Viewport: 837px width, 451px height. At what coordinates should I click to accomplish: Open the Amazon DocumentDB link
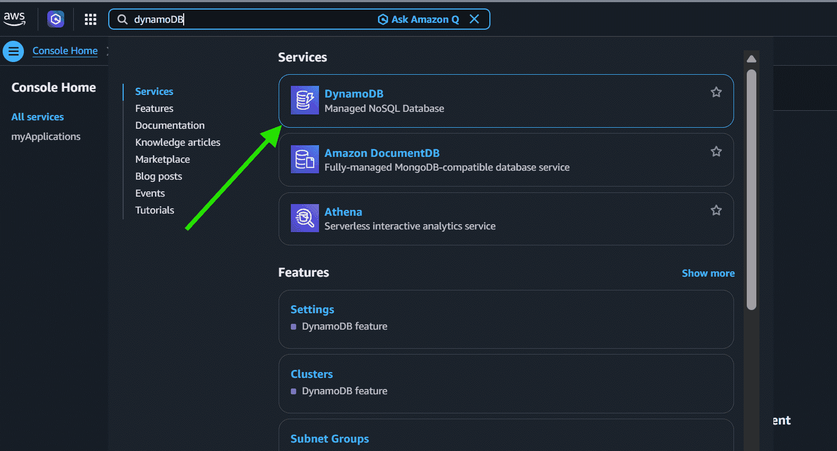point(382,153)
